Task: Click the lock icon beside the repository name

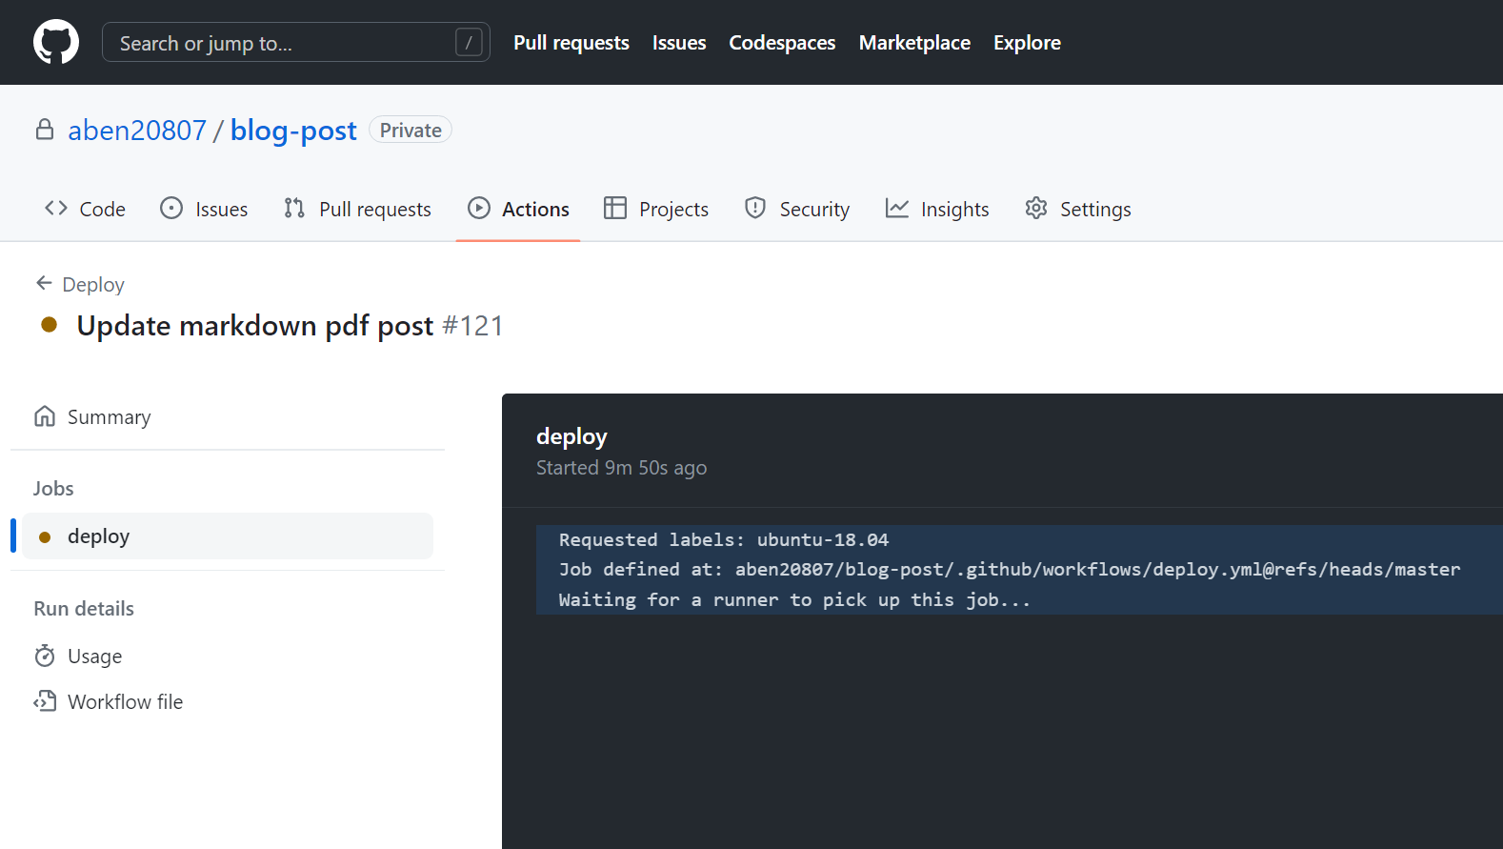Action: pyautogui.click(x=45, y=130)
